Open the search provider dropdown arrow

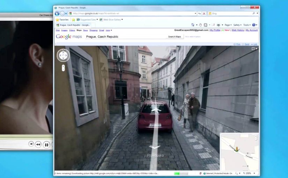[x=257, y=13]
